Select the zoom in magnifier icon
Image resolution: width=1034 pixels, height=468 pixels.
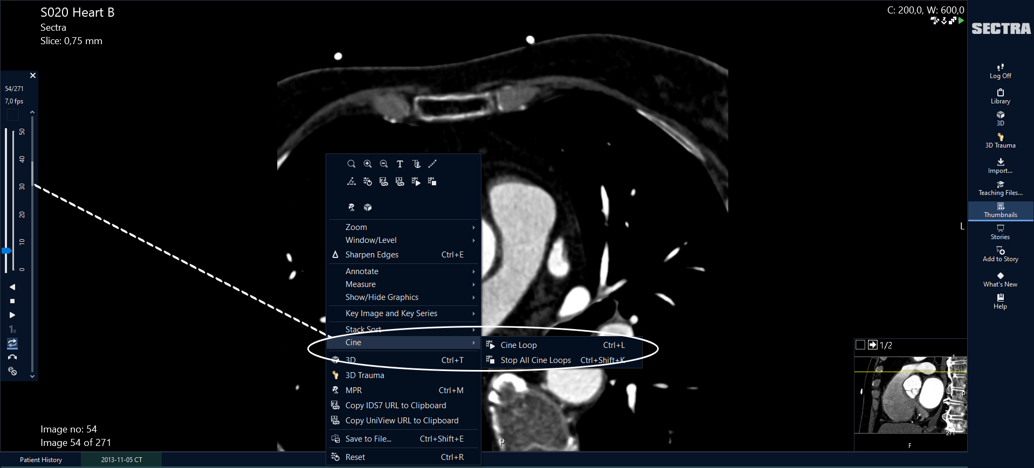click(x=368, y=164)
